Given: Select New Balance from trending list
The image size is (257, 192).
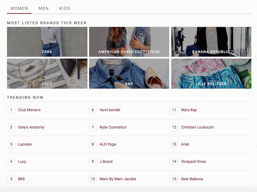Looking at the screenshot, I should click(x=192, y=179).
